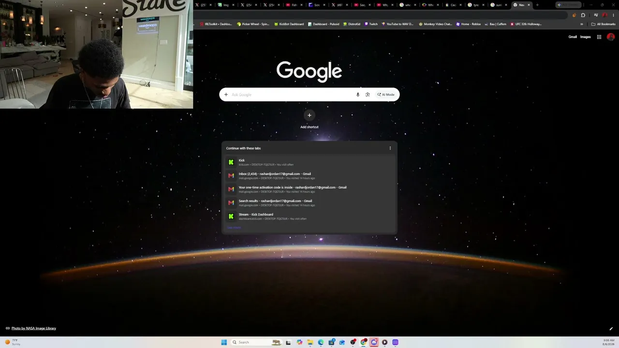
Task: Launch Microsoft Edge from the taskbar
Action: (x=321, y=342)
